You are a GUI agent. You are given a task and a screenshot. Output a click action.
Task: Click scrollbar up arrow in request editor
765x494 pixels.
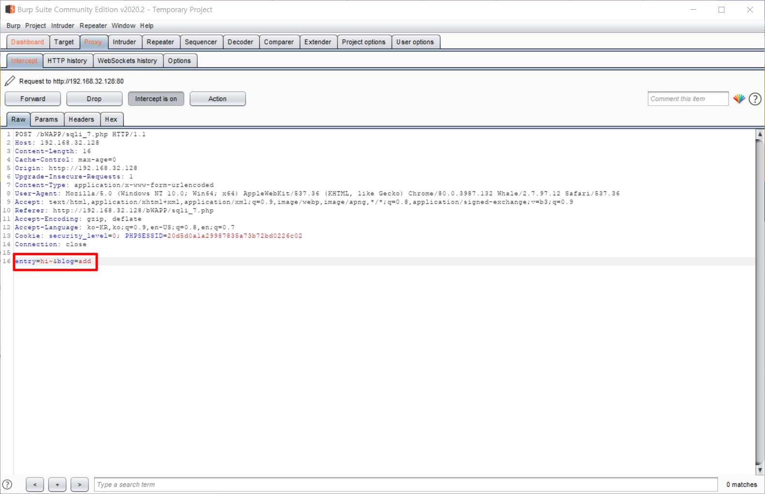click(x=760, y=134)
